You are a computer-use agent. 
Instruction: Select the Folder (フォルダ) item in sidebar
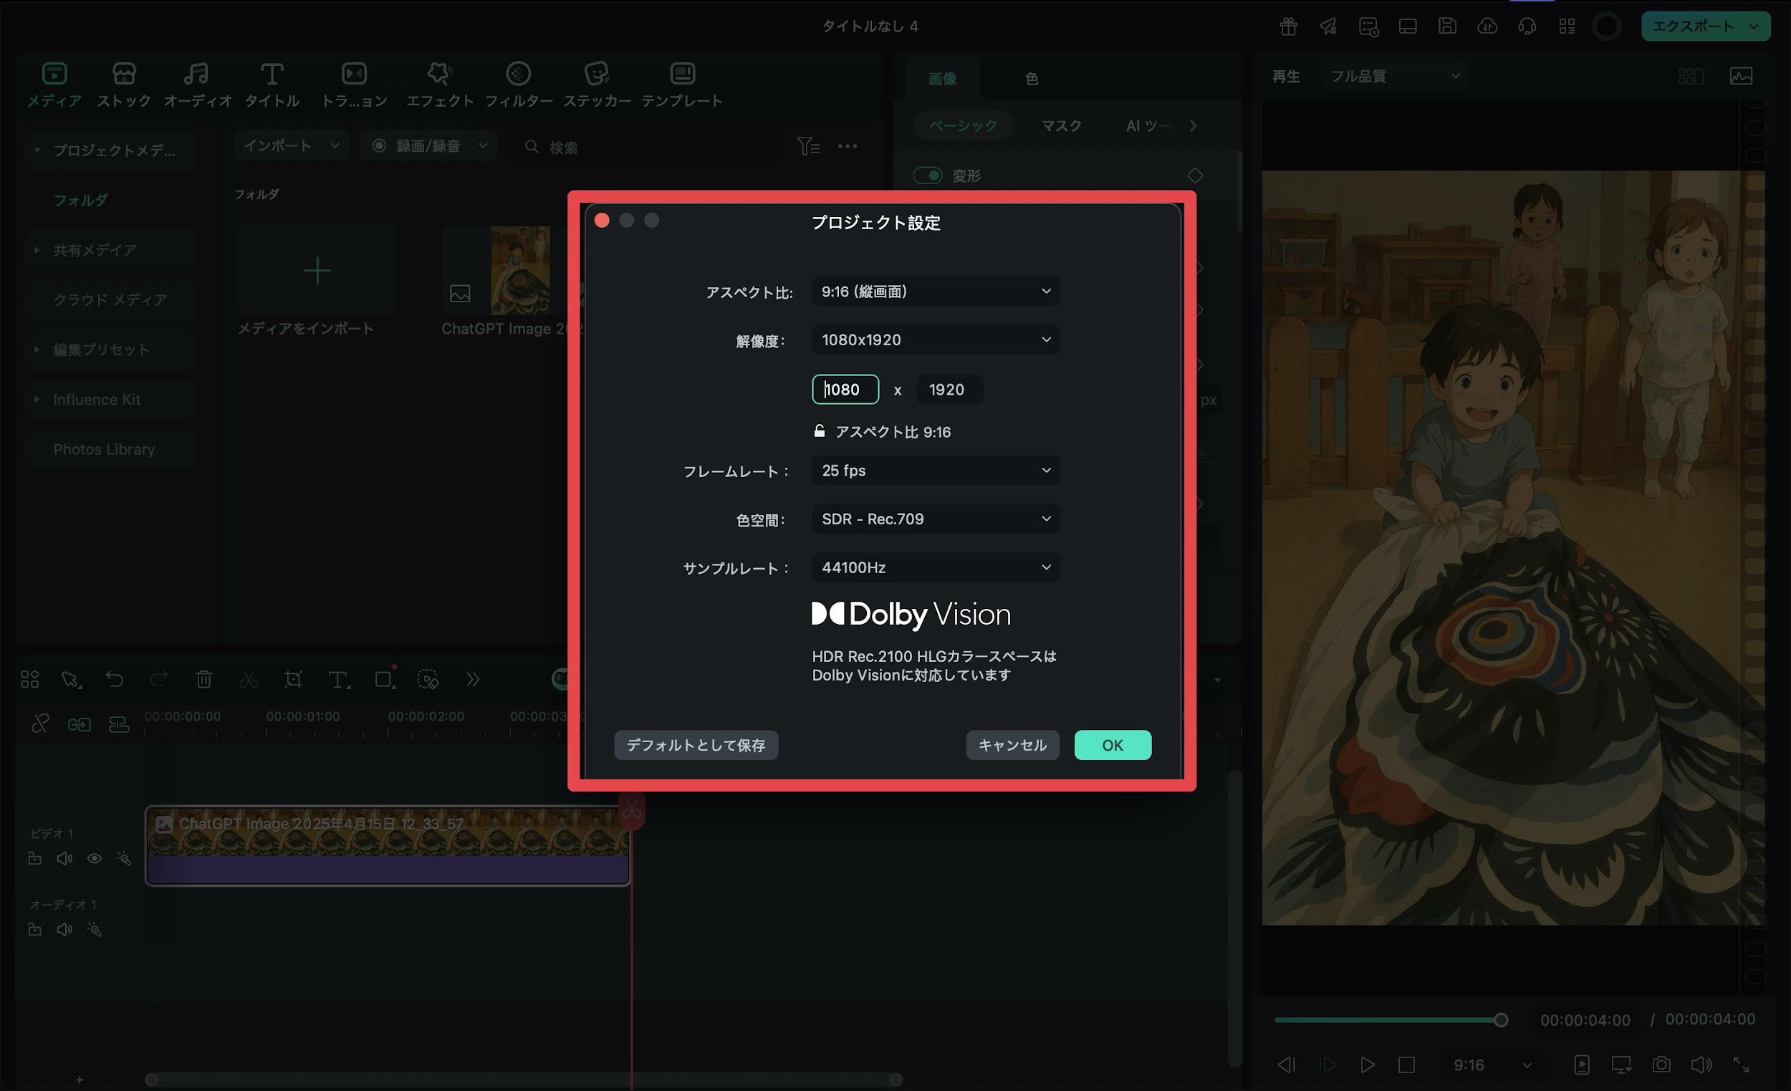81,200
